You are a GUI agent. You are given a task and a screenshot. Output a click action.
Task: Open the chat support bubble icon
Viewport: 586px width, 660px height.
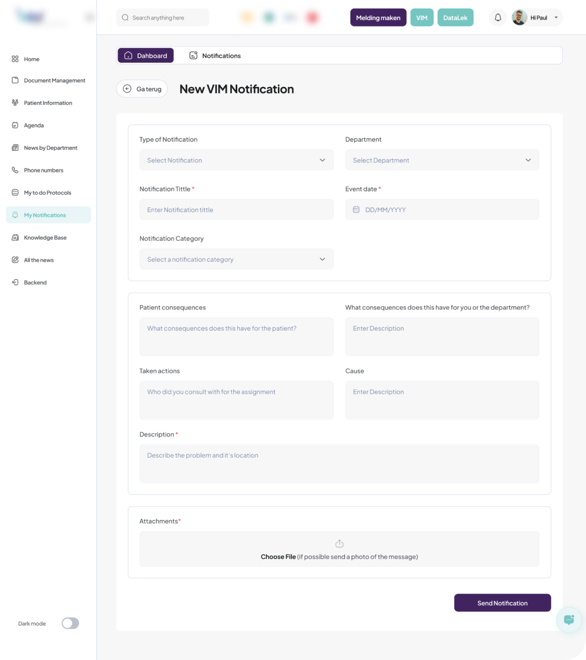point(569,619)
